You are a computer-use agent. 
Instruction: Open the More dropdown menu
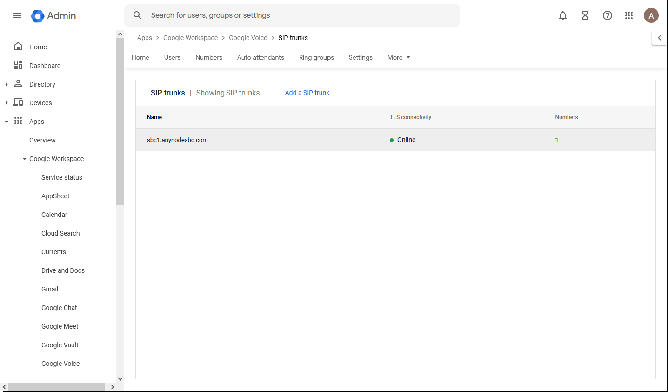[399, 57]
